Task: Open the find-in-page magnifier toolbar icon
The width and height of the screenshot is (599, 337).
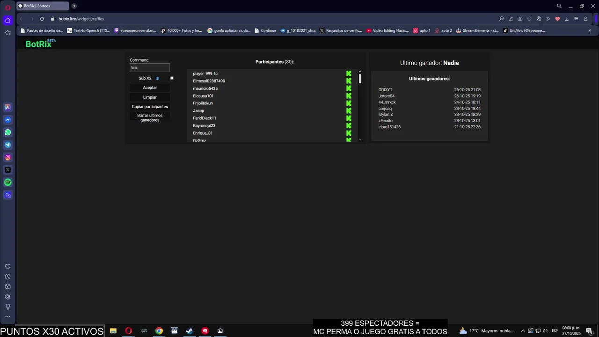Action: (501, 19)
